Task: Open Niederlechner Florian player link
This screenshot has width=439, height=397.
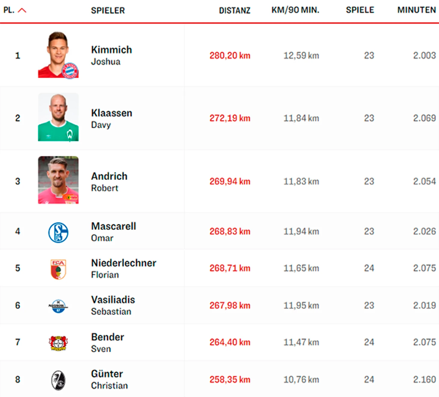Action: click(x=124, y=268)
